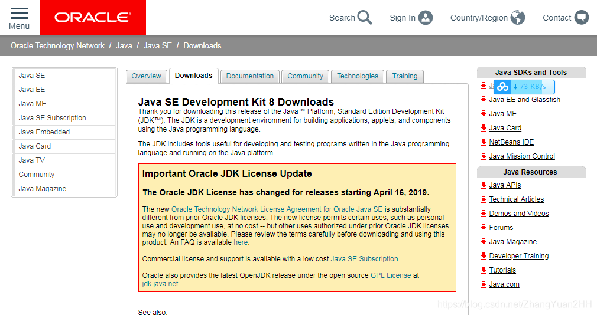This screenshot has height=315, width=597.
Task: Click the 'Java Resources' heading
Action: 530,172
